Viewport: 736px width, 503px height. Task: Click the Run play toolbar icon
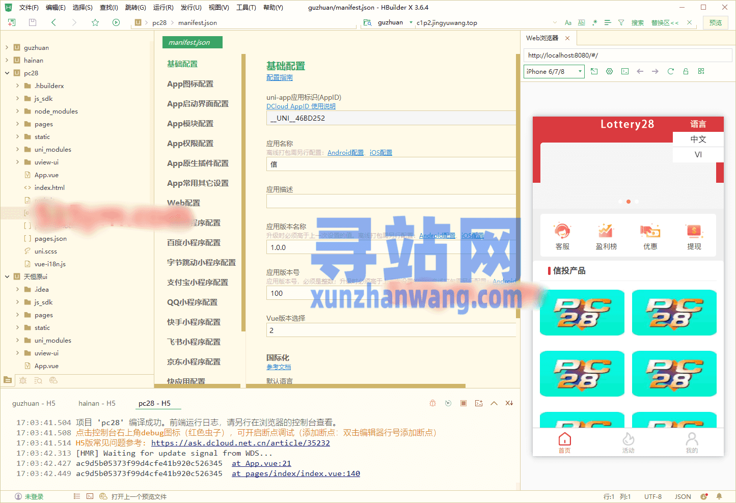tap(116, 22)
